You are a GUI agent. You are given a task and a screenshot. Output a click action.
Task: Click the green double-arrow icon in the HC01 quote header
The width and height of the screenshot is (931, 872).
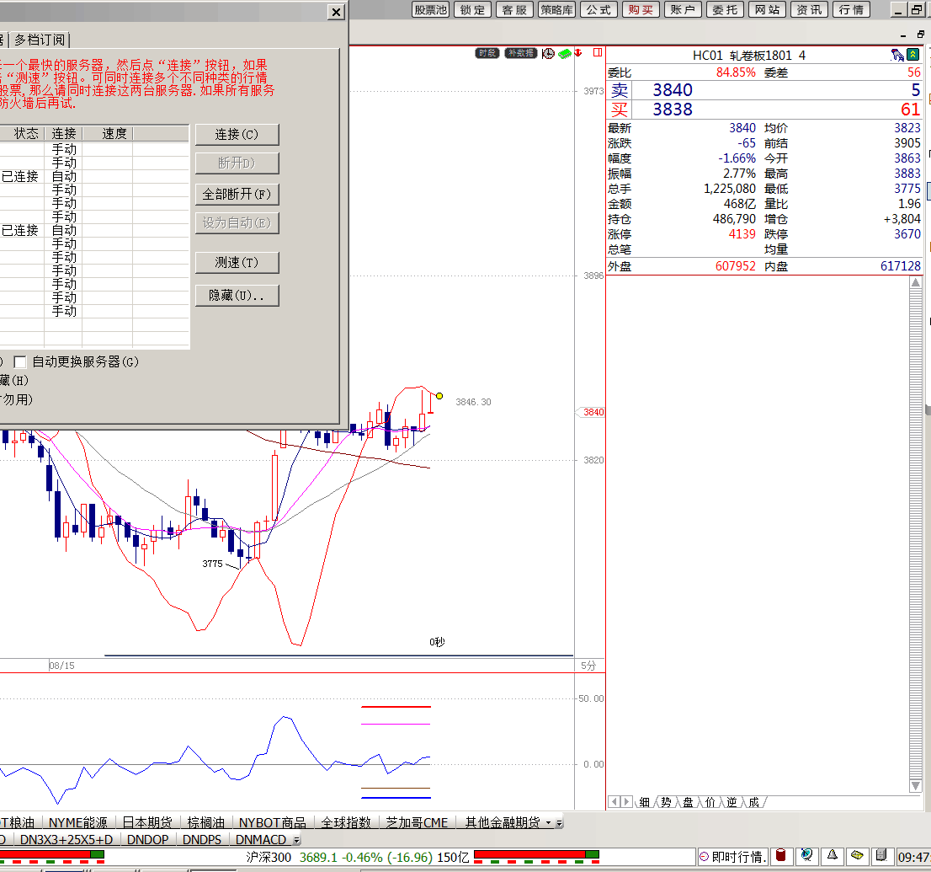(912, 55)
